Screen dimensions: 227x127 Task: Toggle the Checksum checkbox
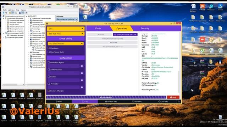[x=49, y=48]
